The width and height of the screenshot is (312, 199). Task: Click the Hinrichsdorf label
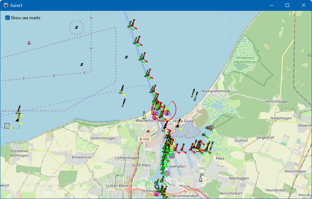click(231, 193)
